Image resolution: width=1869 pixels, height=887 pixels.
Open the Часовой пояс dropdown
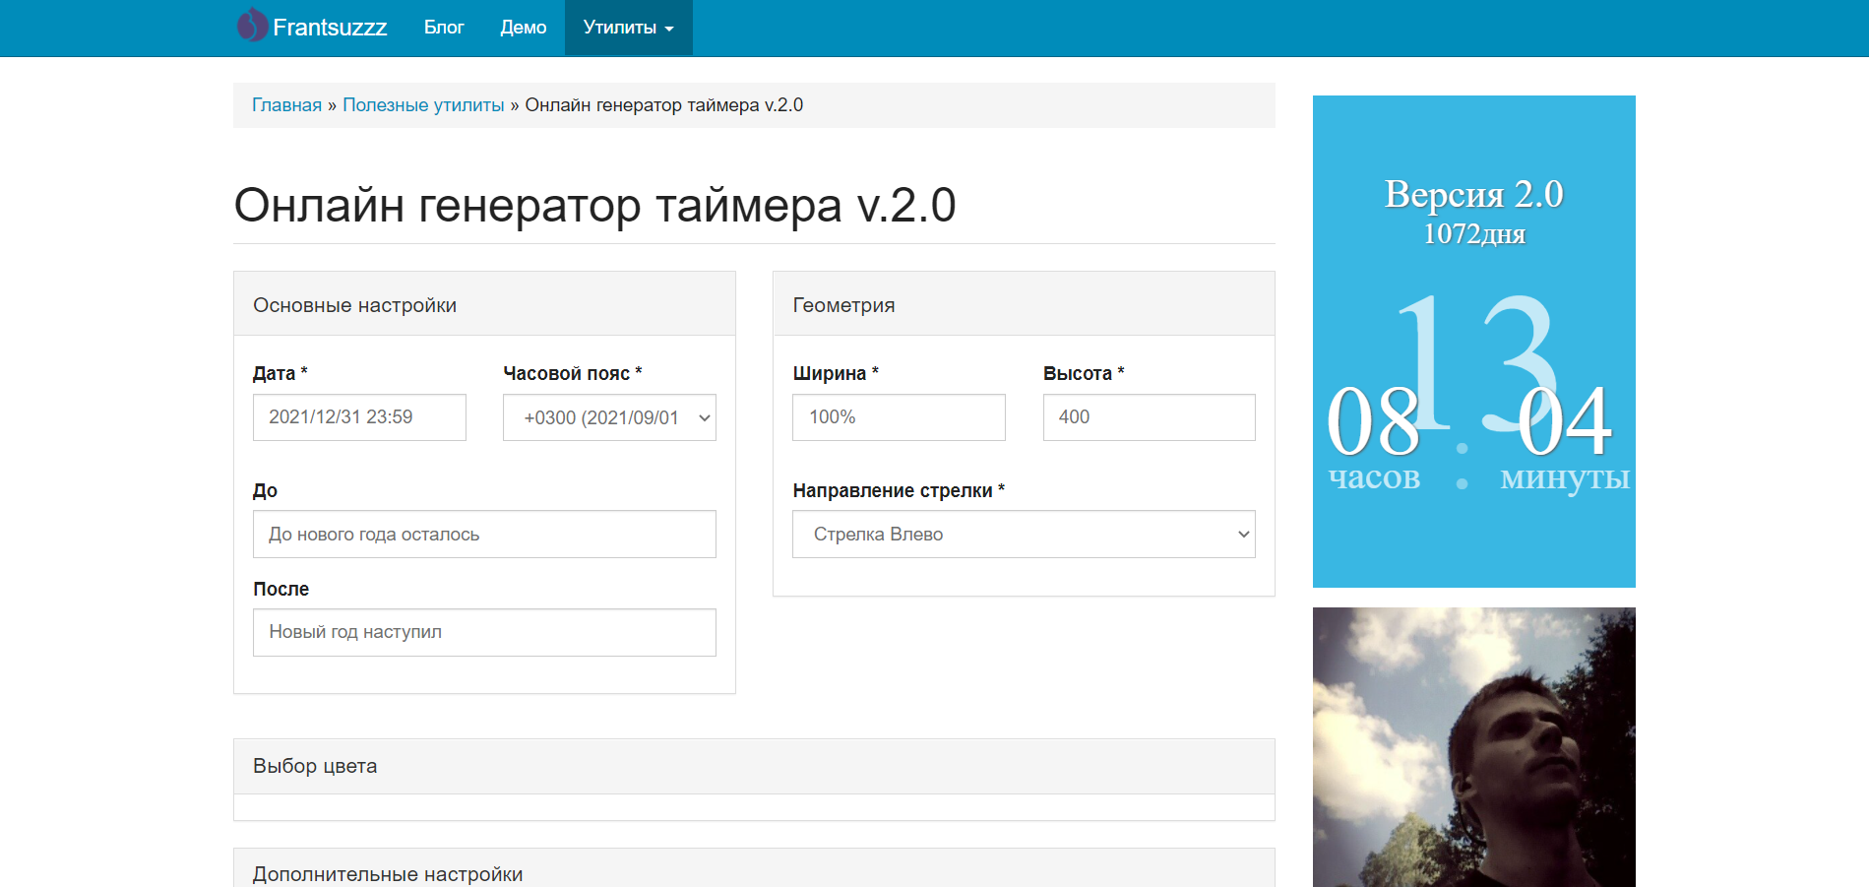point(609,417)
